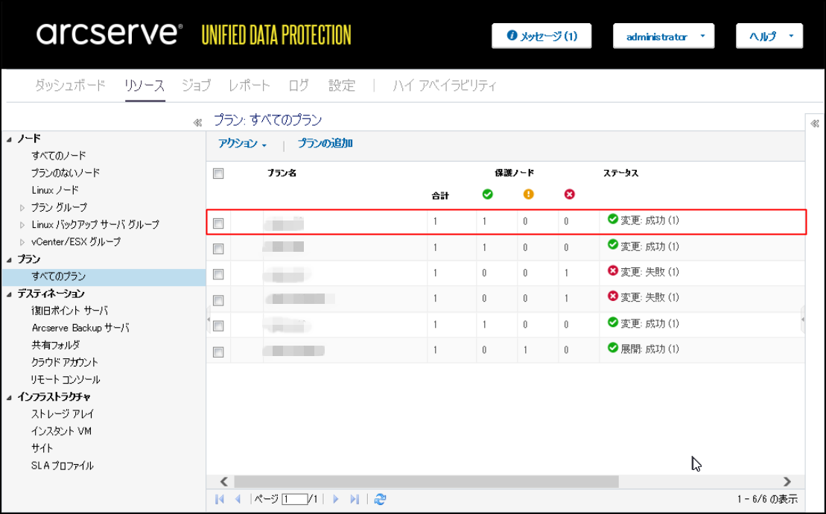Viewport: 826px width, 514px height.
Task: Open the administrator dropdown menu
Action: point(664,36)
